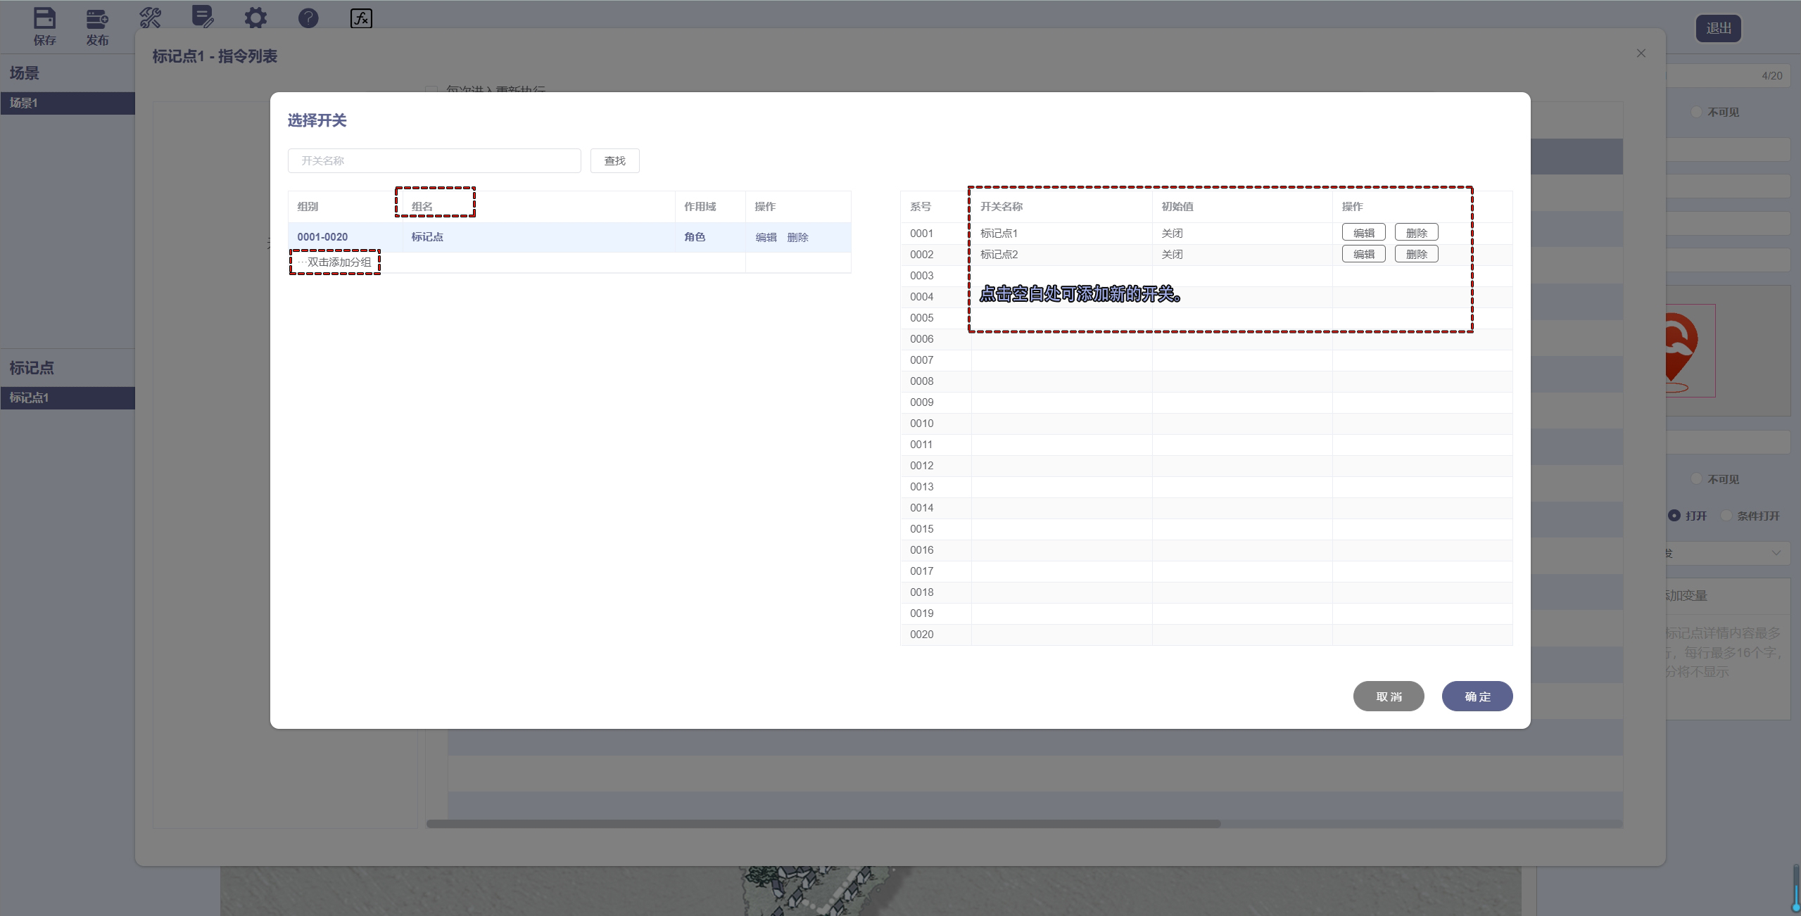
Task: Select 场景1 in the scene list
Action: [x=68, y=103]
